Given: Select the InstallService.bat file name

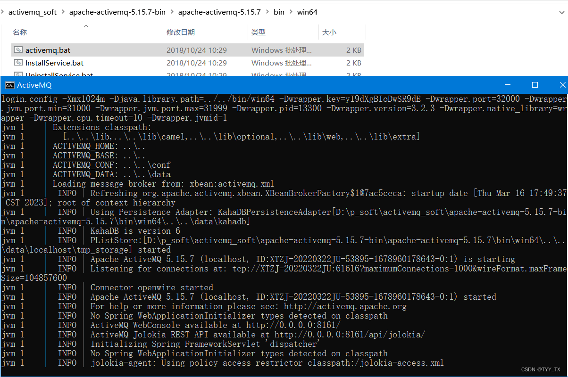Looking at the screenshot, I should 55,63.
